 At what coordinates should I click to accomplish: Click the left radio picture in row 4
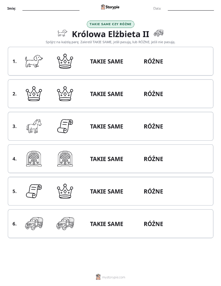(34, 159)
